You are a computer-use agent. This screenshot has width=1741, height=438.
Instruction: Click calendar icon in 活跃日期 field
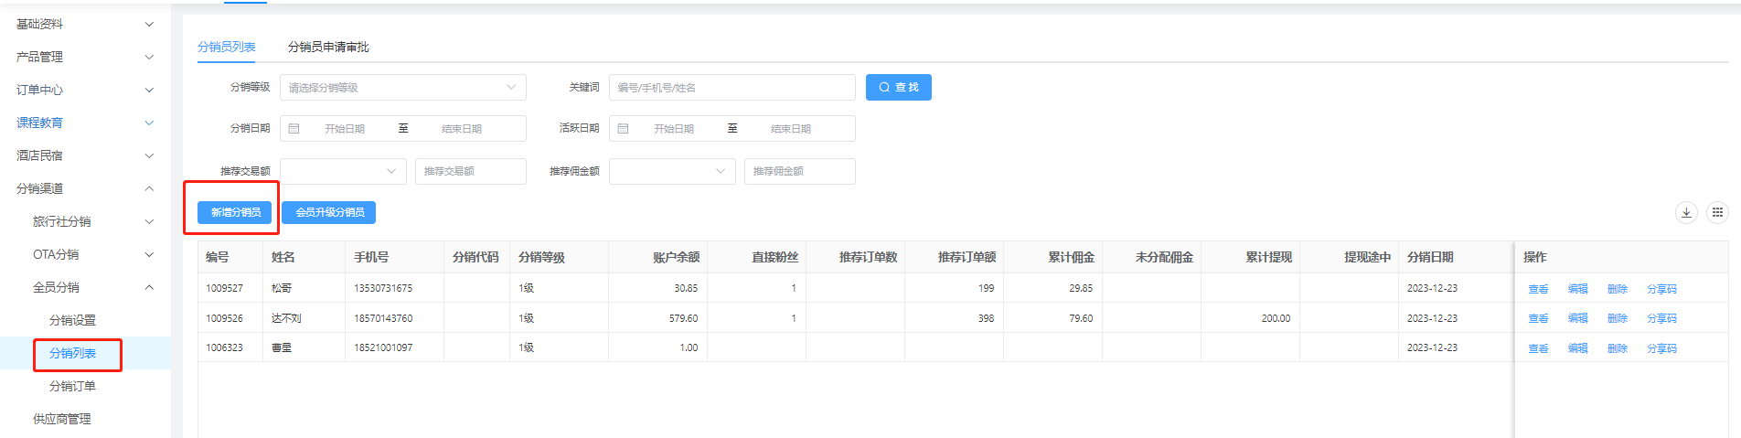click(x=623, y=129)
